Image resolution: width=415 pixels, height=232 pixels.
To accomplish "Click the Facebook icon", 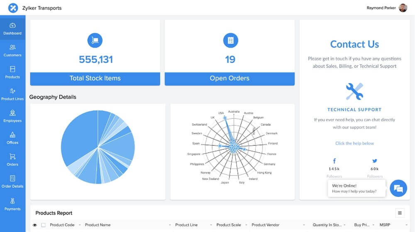I will coord(334,161).
